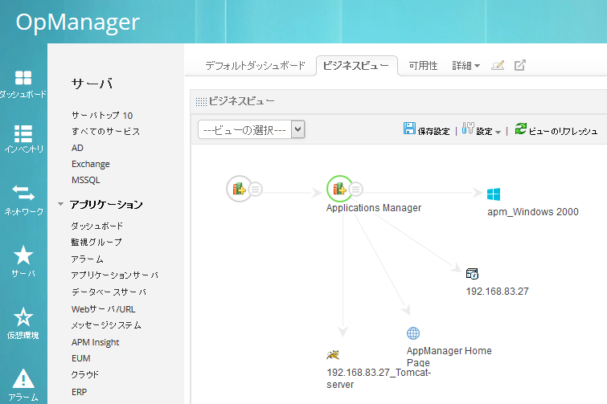Open アプリケーションサーバ link
This screenshot has height=404, width=607.
coord(115,275)
